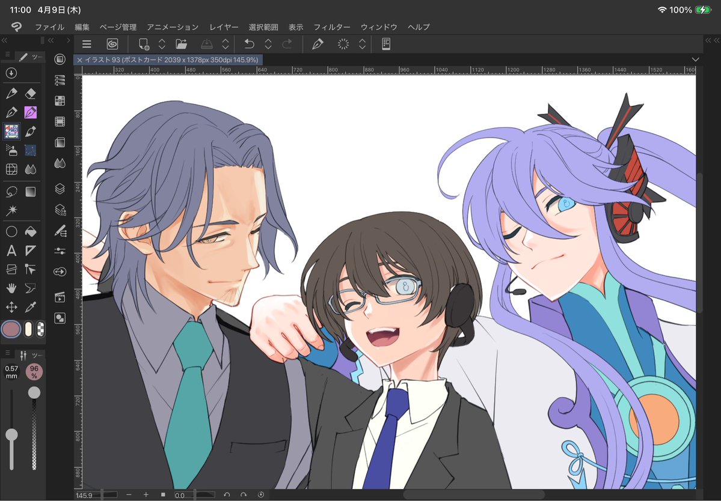
Task: Open the ウィンドウ menu
Action: [378, 26]
